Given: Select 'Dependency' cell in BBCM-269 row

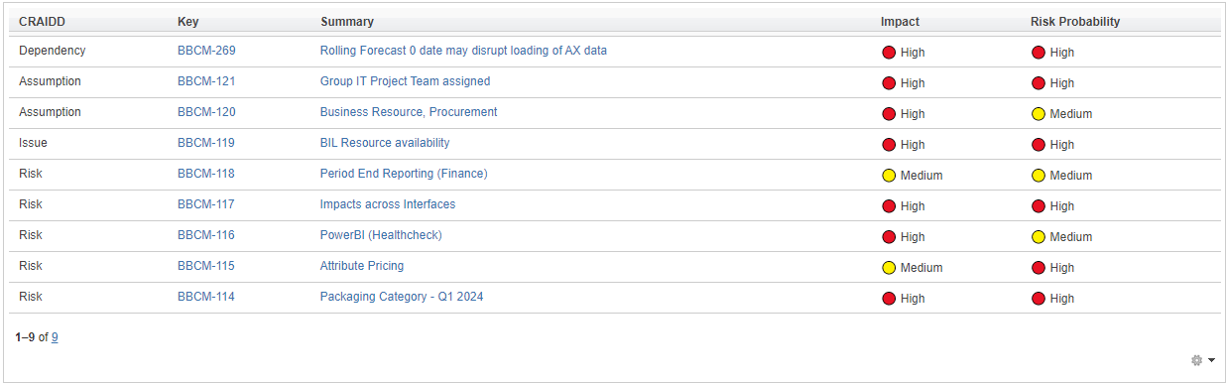Looking at the screenshot, I should click(x=53, y=51).
